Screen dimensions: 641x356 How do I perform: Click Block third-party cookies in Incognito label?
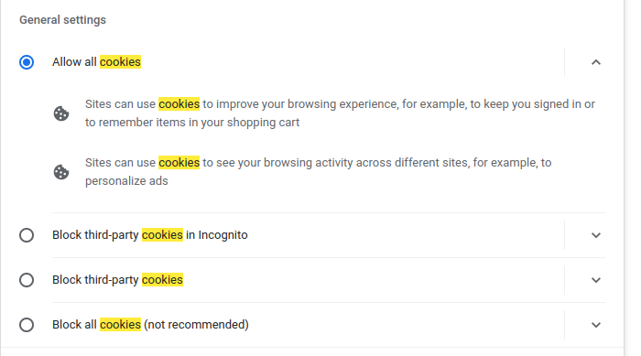pyautogui.click(x=150, y=235)
